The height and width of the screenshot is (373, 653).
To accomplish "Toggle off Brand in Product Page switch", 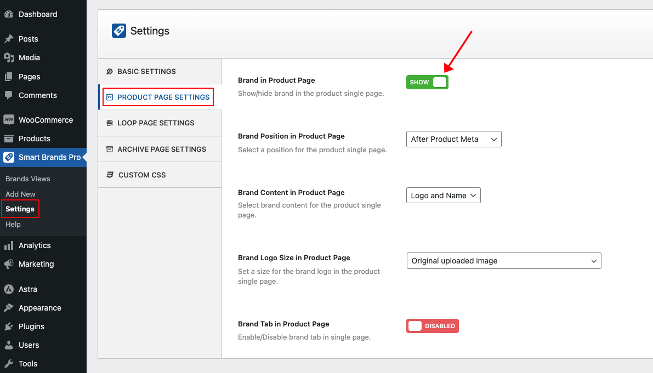I will point(427,82).
